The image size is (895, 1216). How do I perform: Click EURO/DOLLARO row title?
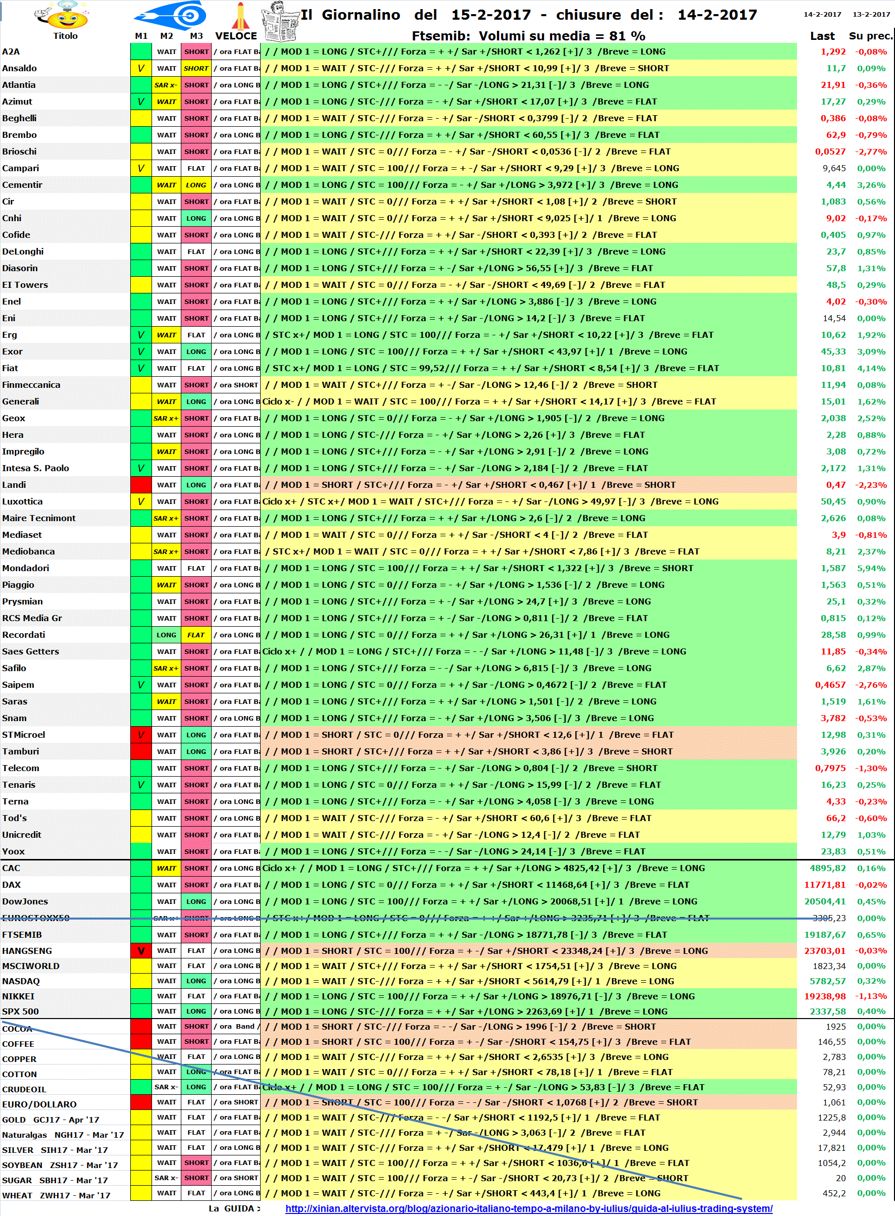pyautogui.click(x=39, y=1104)
